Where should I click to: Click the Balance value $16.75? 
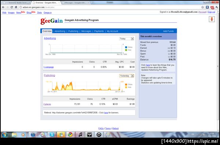pyautogui.click(x=172, y=59)
